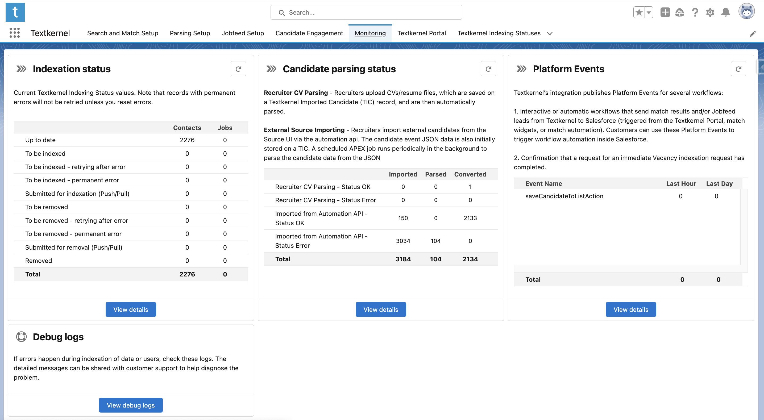Viewport: 764px width, 420px height.
Task: Open the Parsing Setup tab
Action: (x=190, y=33)
